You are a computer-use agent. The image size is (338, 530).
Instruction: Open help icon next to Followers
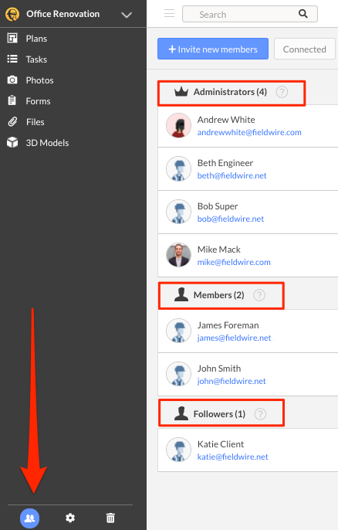tap(260, 414)
